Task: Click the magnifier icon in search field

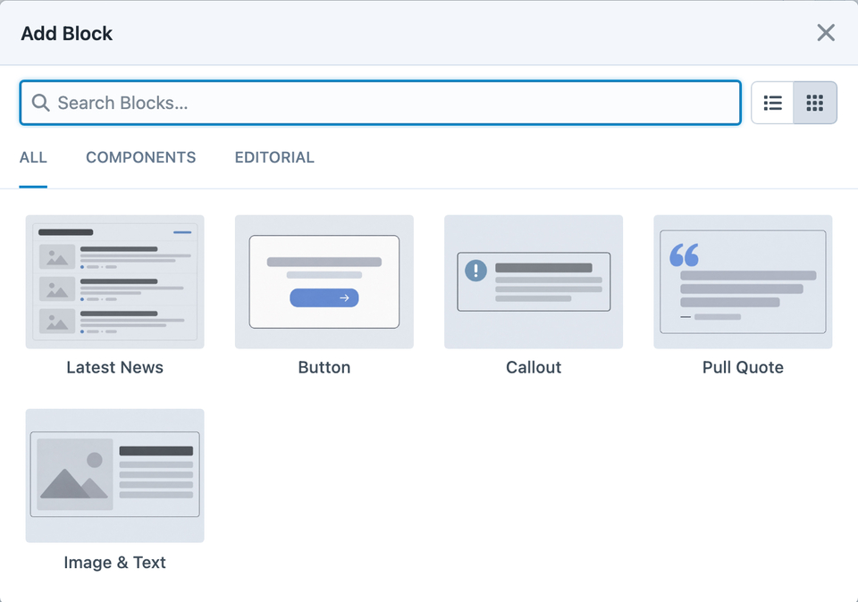Action: pyautogui.click(x=40, y=102)
